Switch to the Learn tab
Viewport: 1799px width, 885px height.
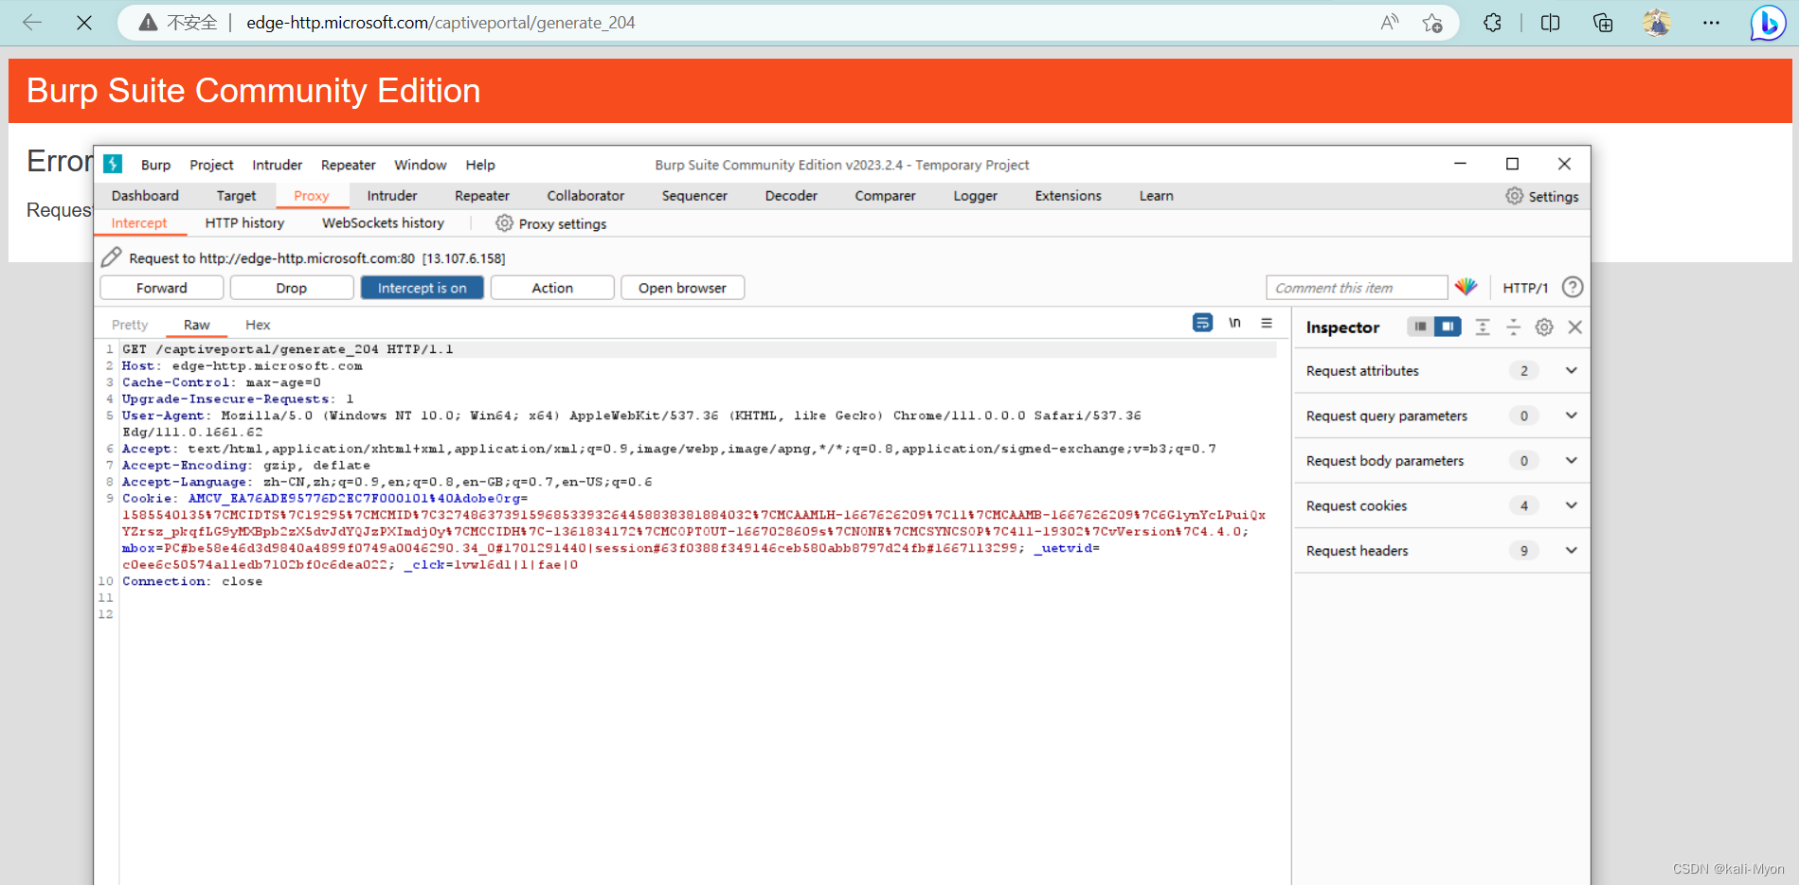[x=1156, y=196]
